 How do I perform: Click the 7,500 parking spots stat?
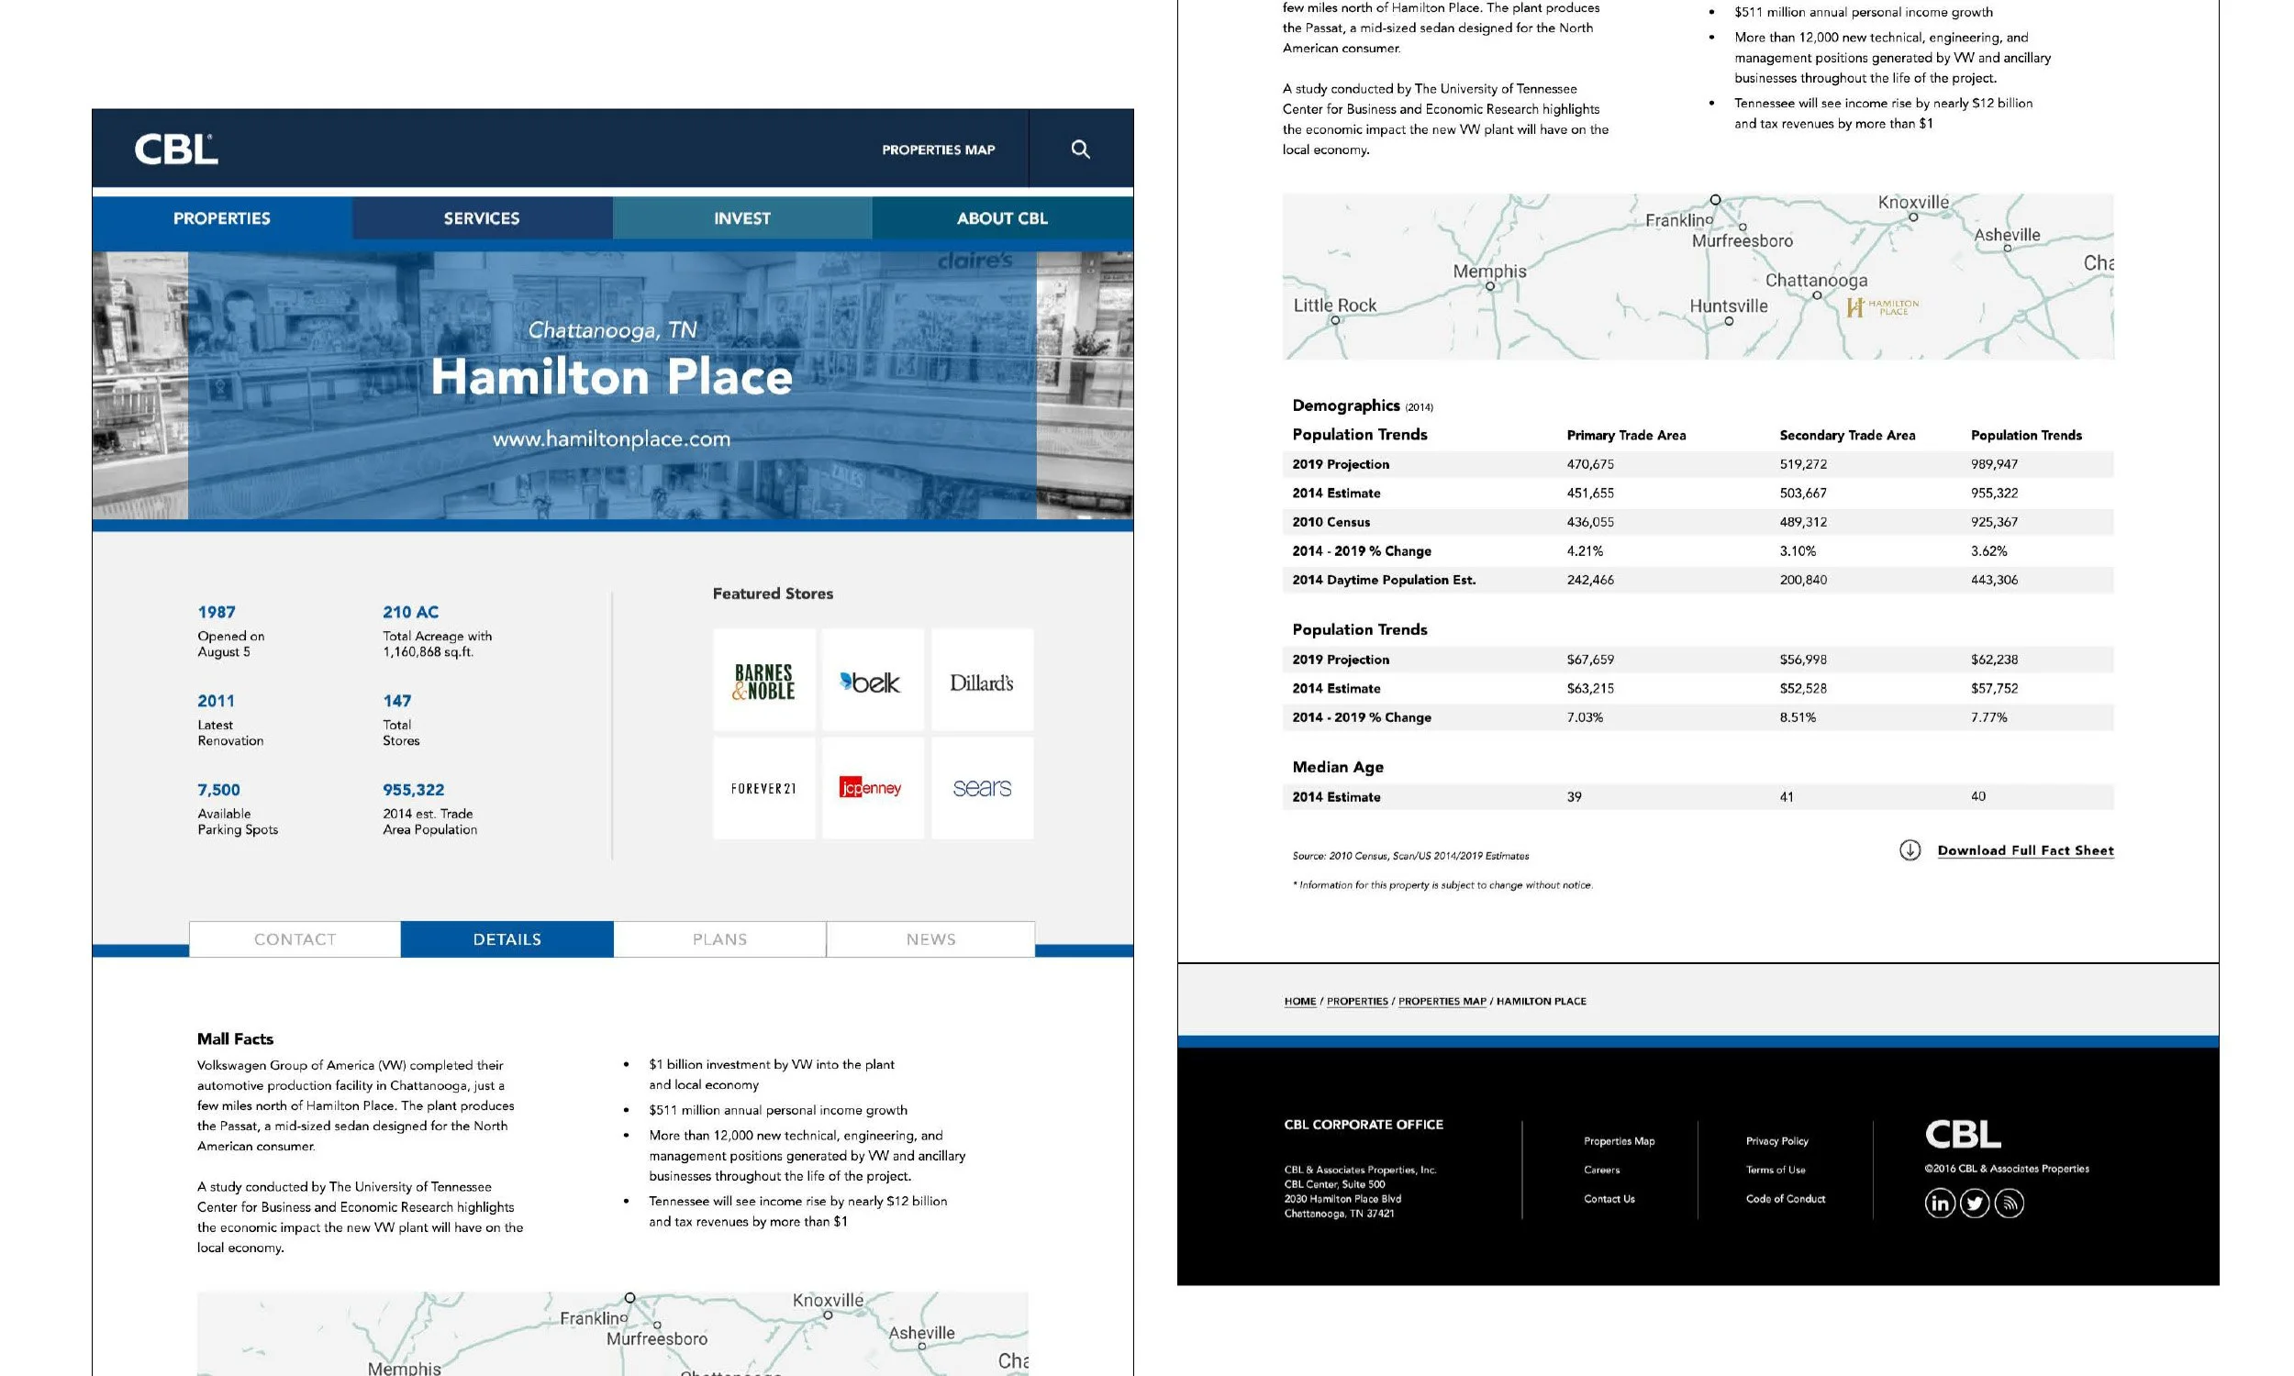[217, 790]
